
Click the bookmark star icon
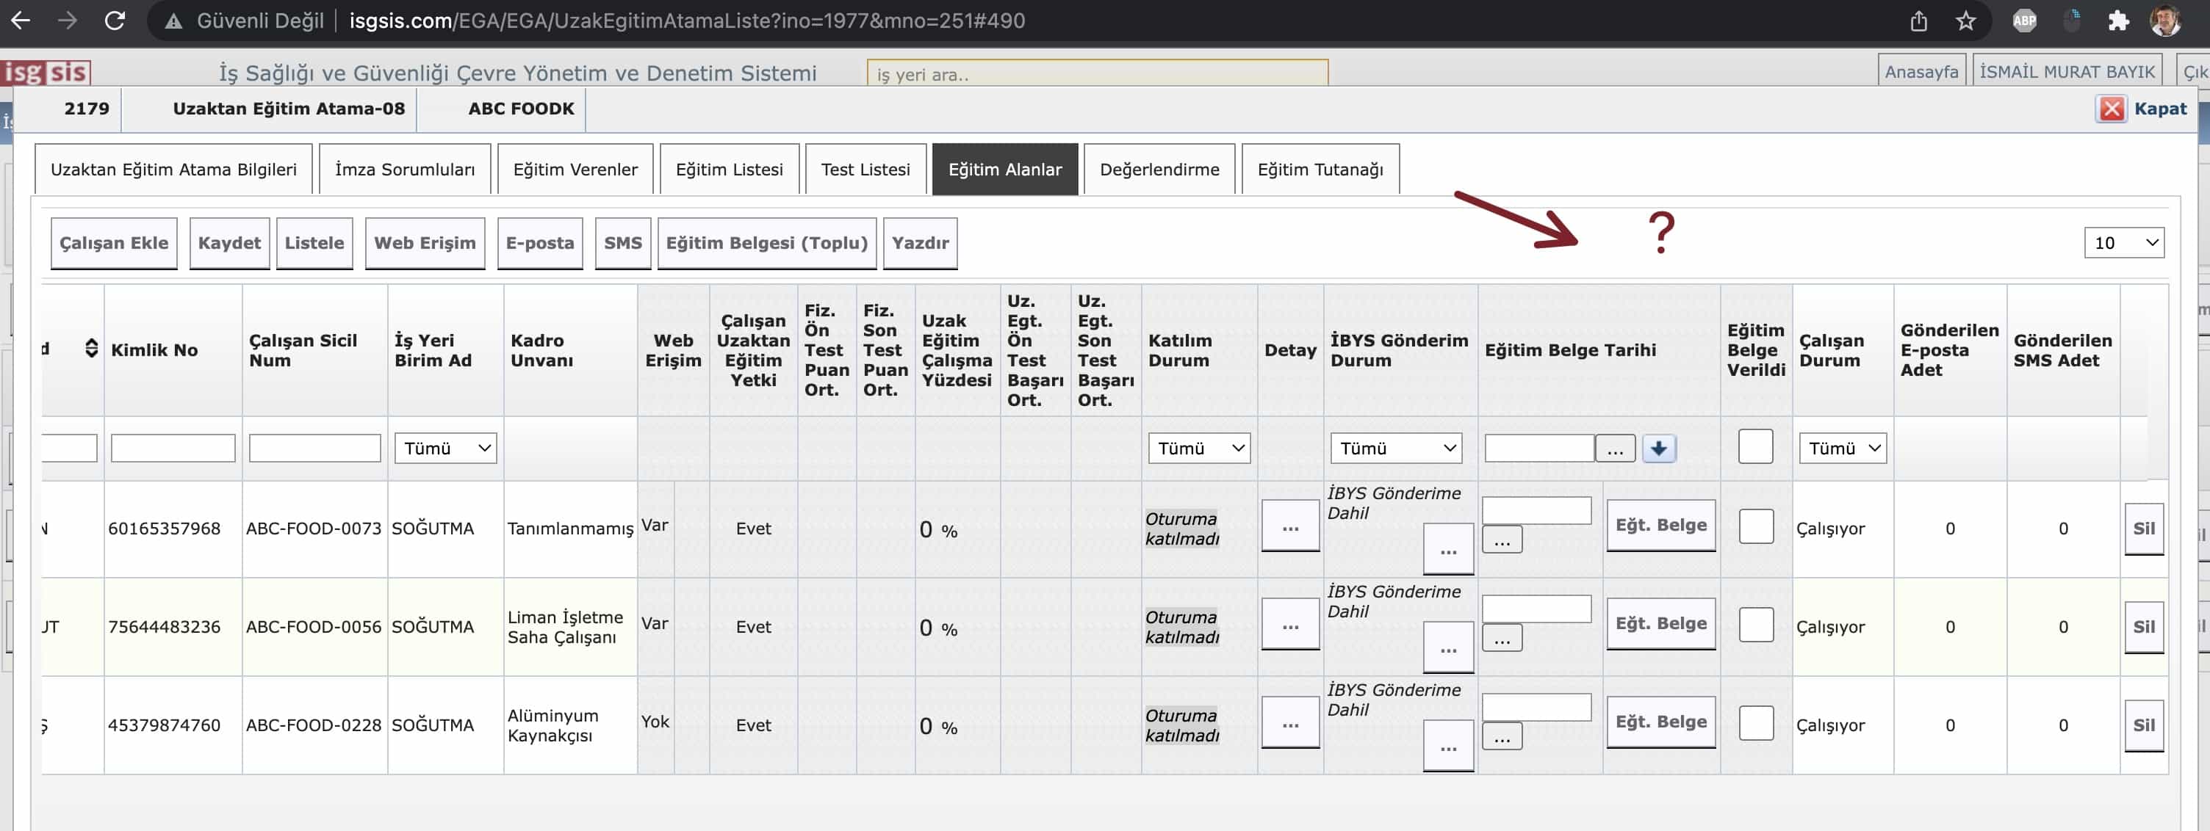1965,21
